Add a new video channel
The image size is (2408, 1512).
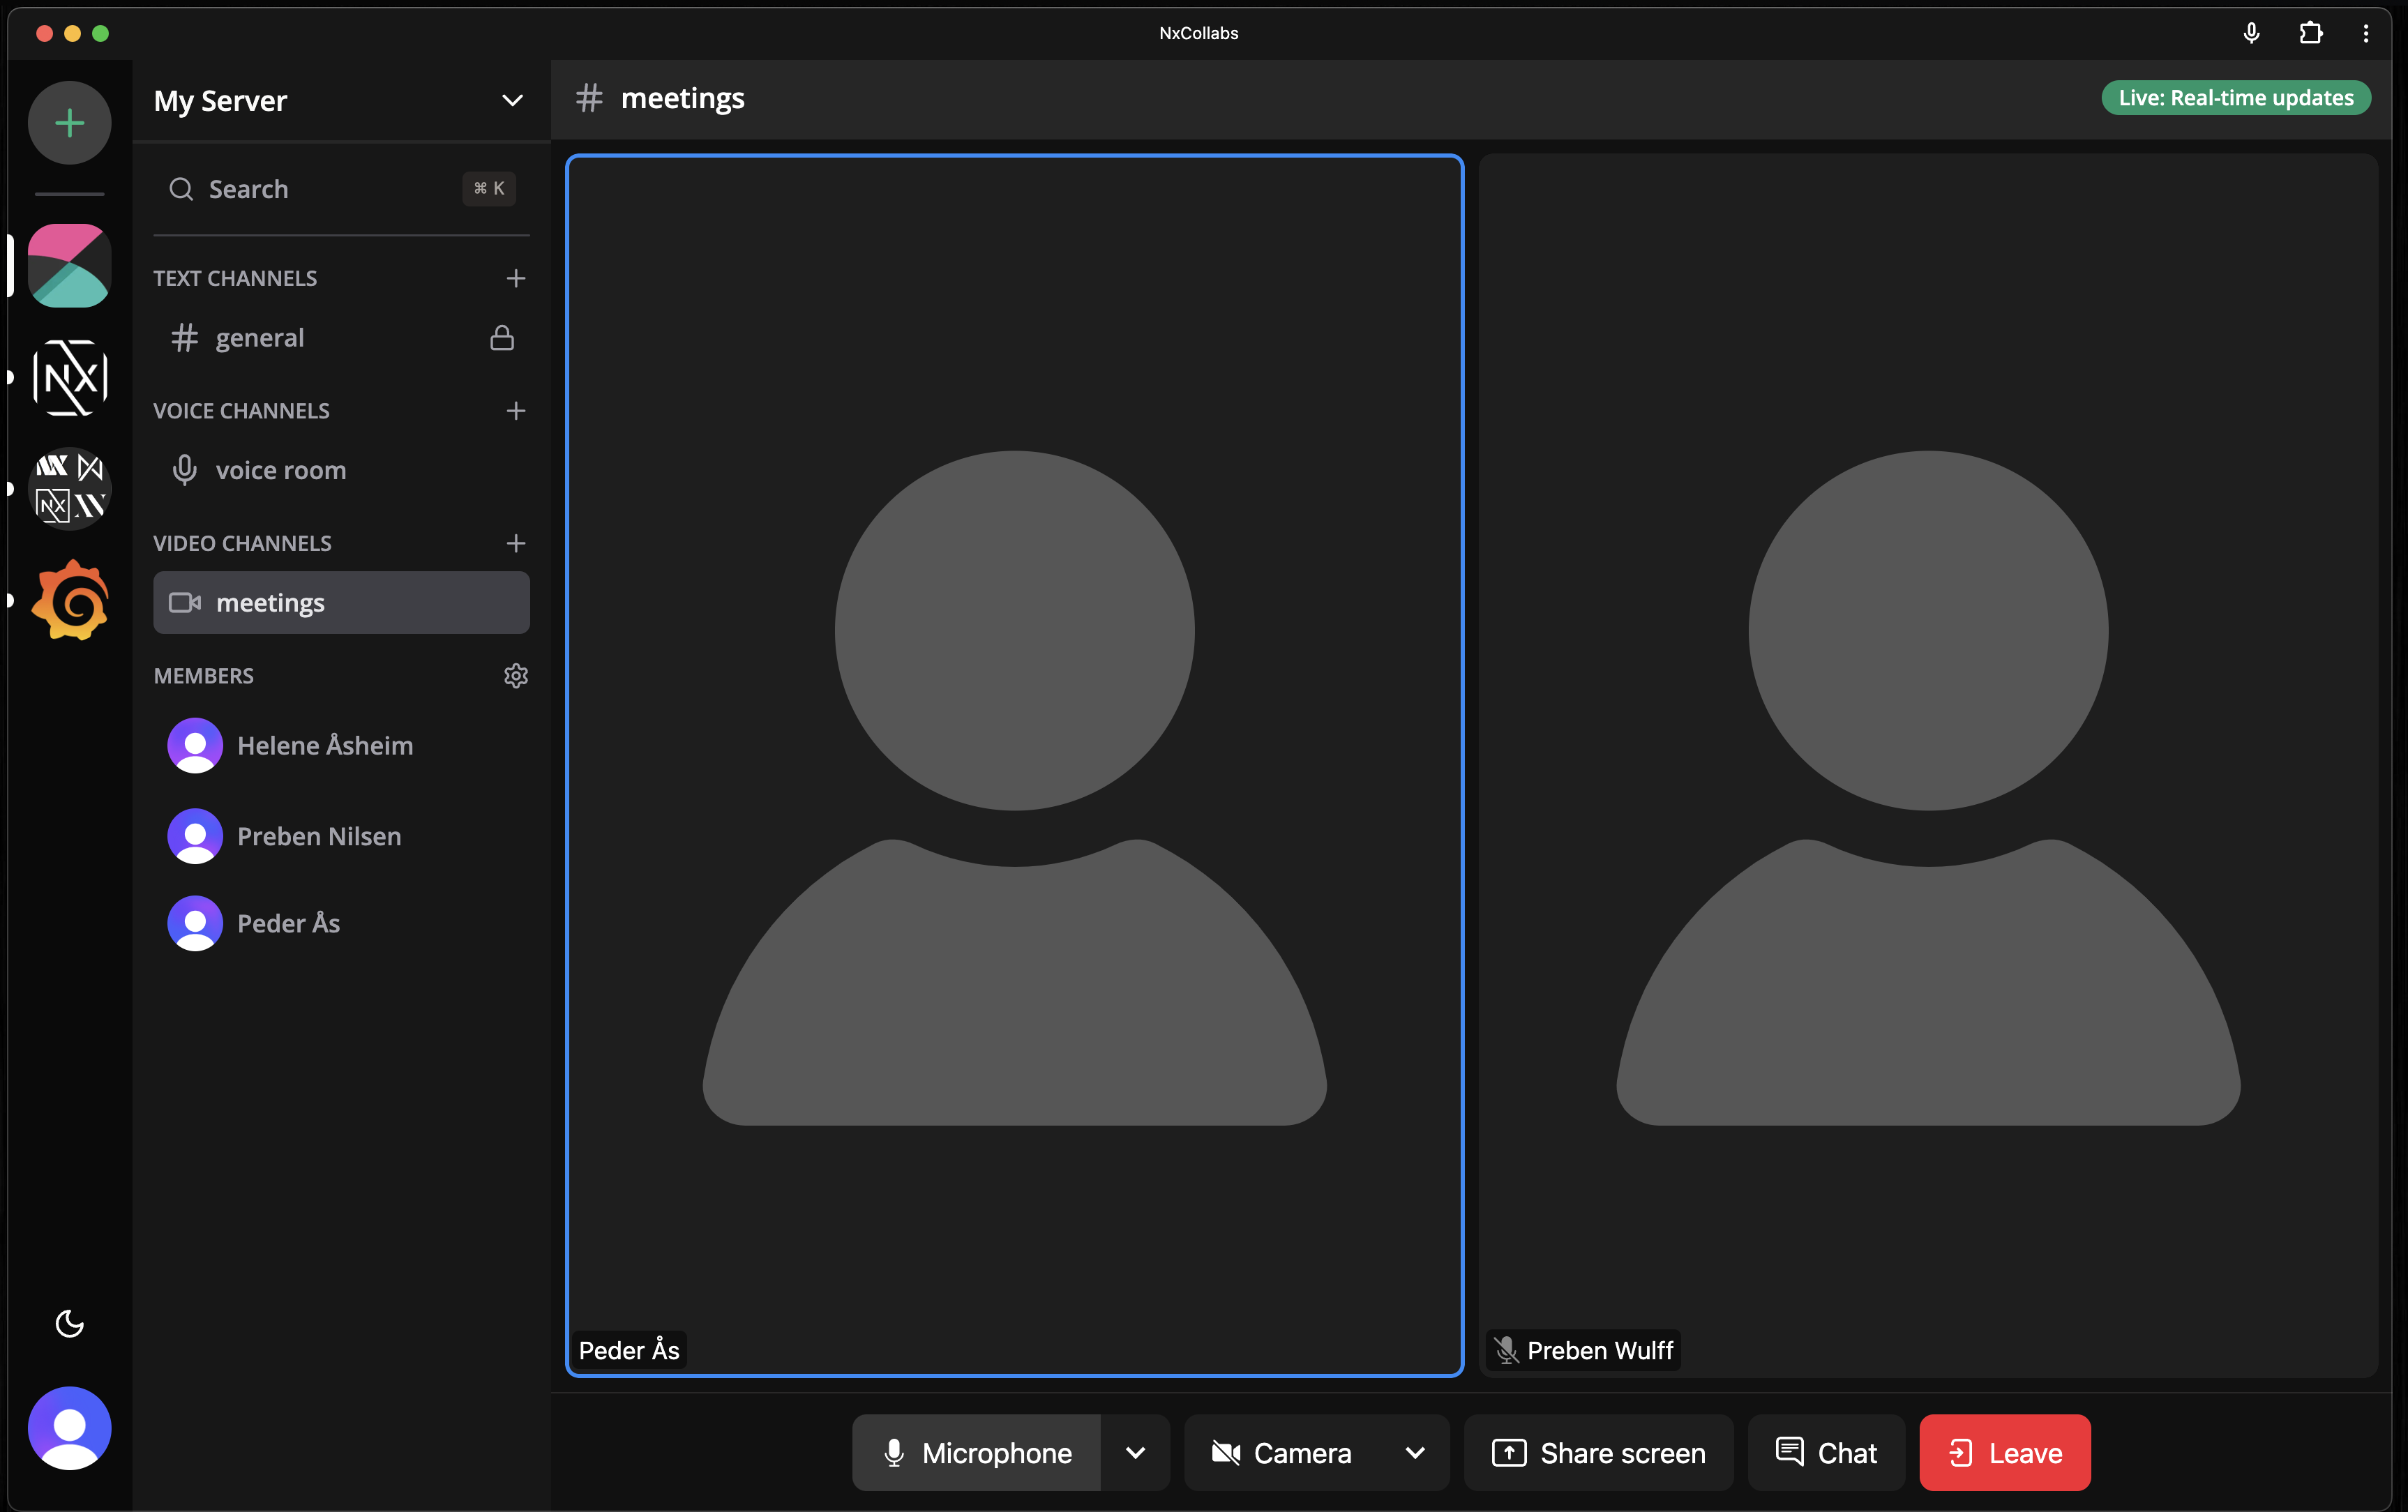(x=515, y=543)
